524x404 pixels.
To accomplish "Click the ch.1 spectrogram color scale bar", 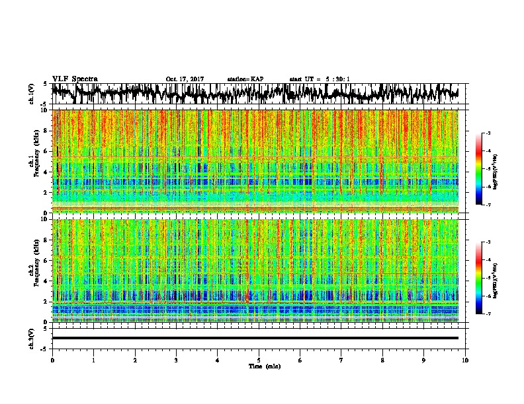I will click(x=478, y=169).
